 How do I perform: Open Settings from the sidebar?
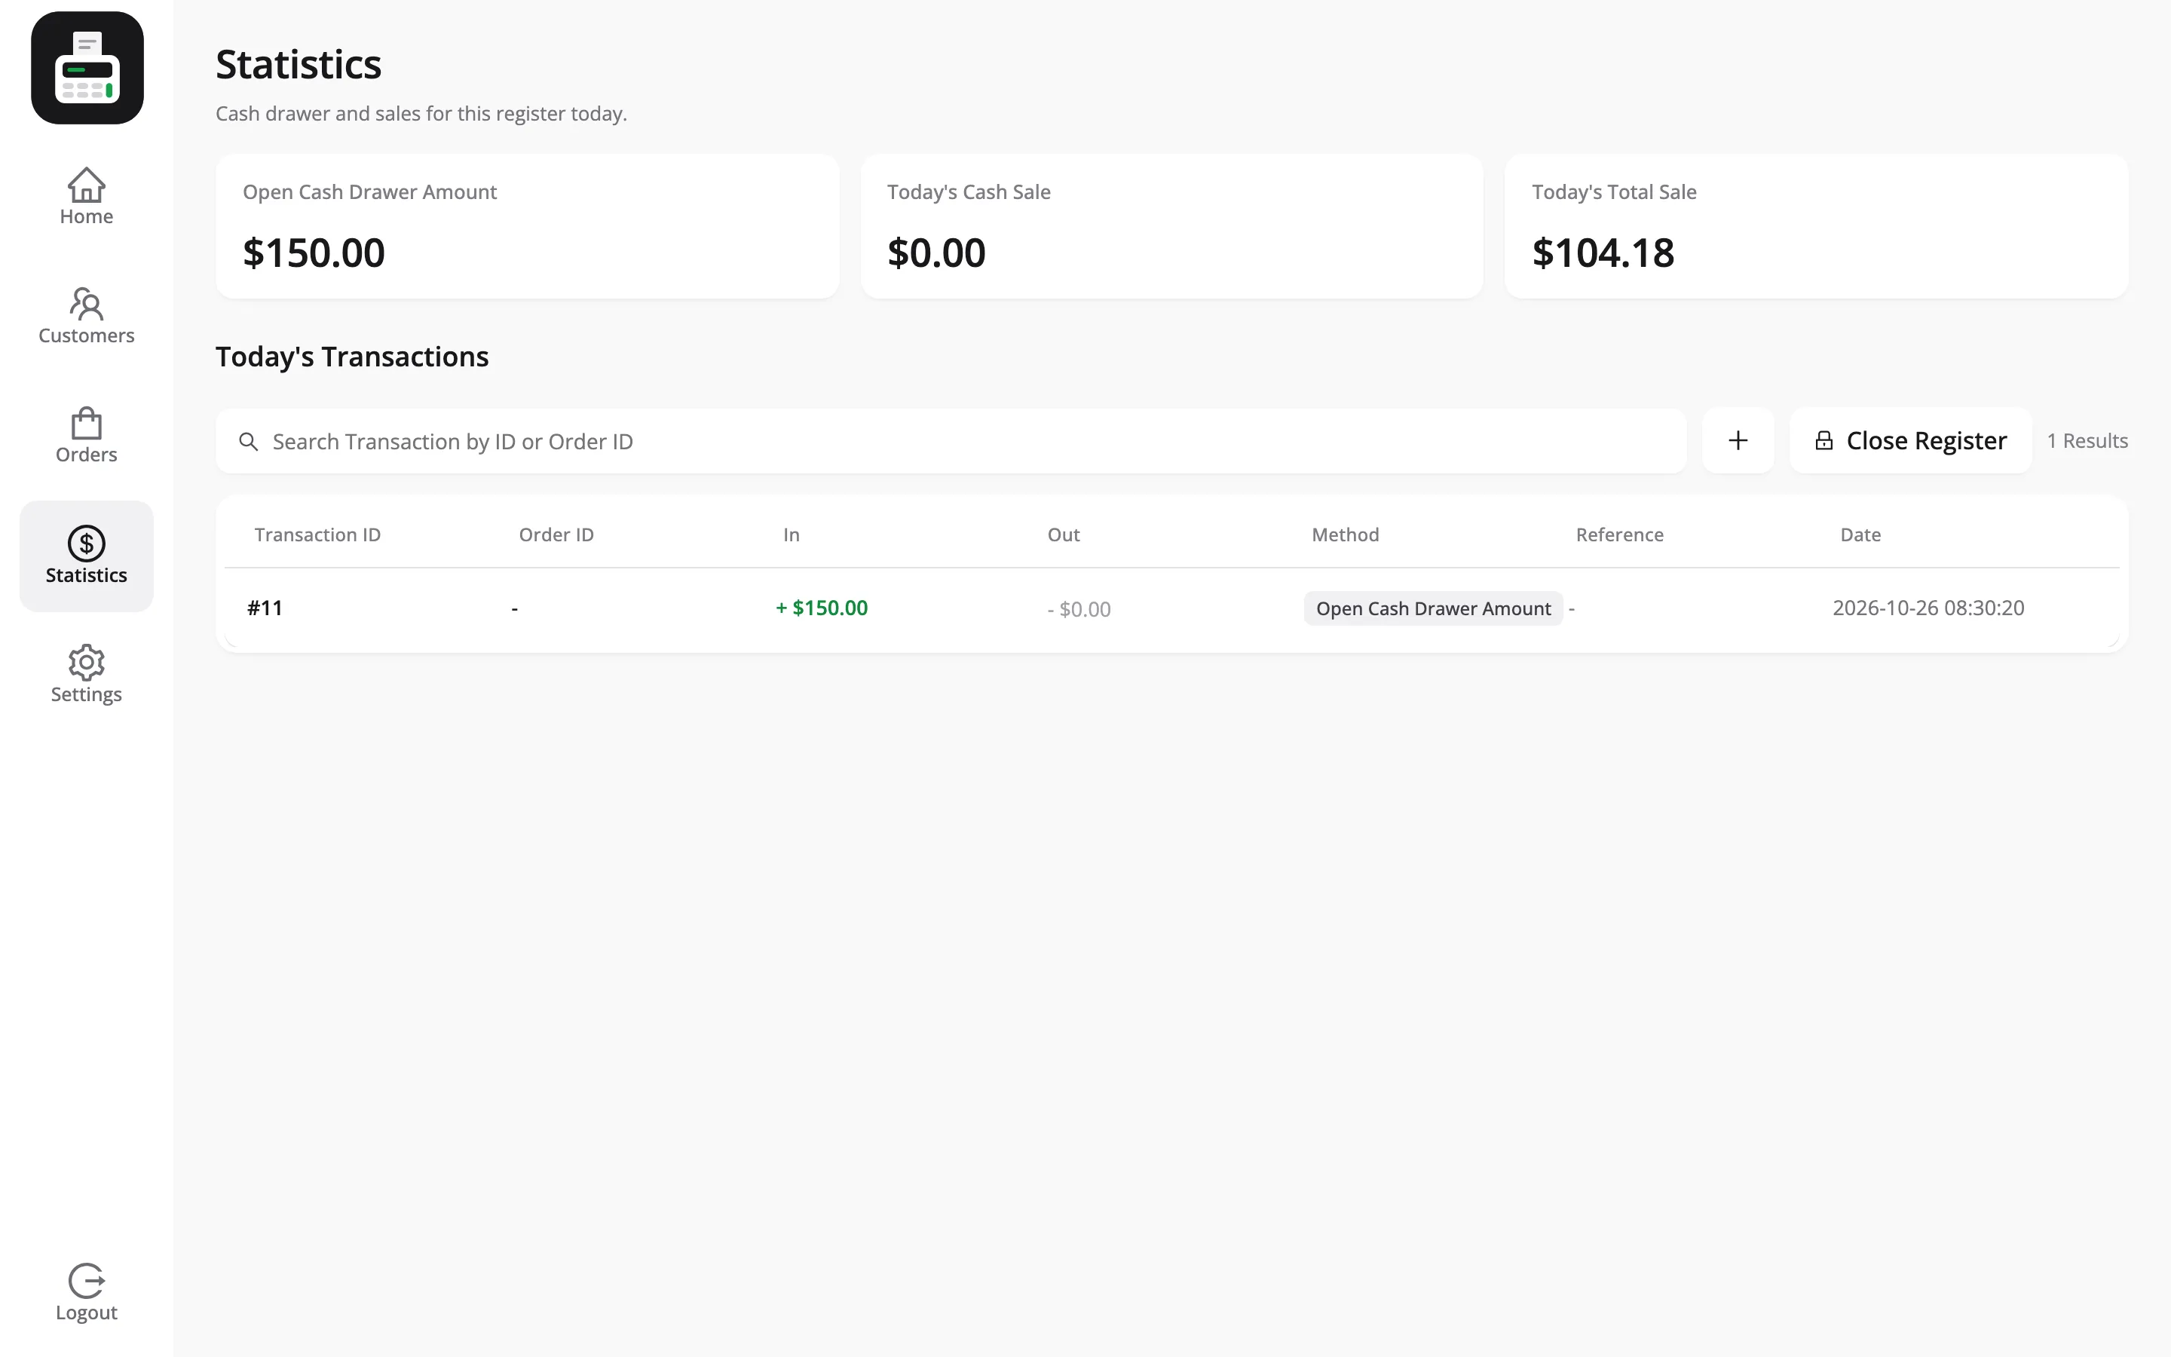click(86, 675)
